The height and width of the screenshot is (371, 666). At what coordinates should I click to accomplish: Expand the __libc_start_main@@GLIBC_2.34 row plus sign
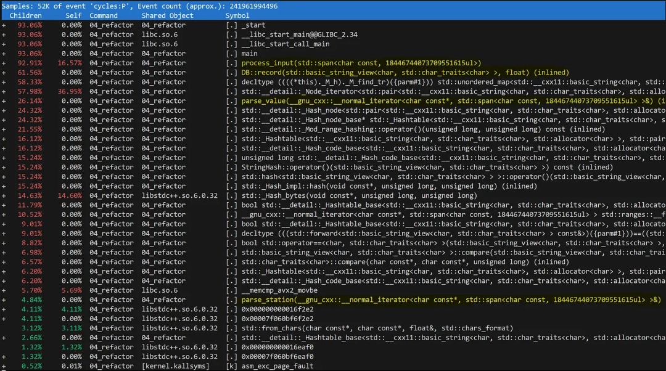(x=4, y=35)
